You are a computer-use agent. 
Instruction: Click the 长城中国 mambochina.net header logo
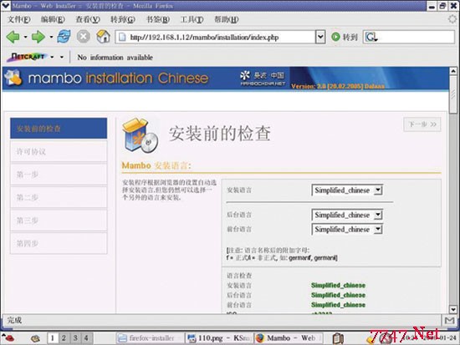pyautogui.click(x=263, y=79)
